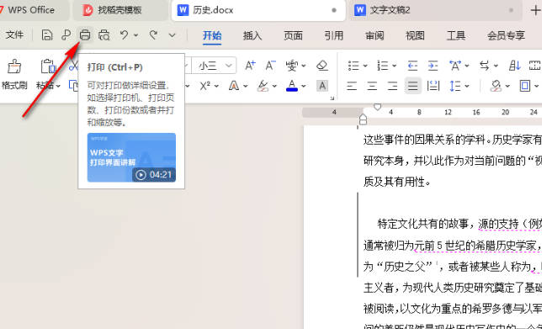
Task: Switch to the 插入 ribbon tab
Action: point(252,35)
